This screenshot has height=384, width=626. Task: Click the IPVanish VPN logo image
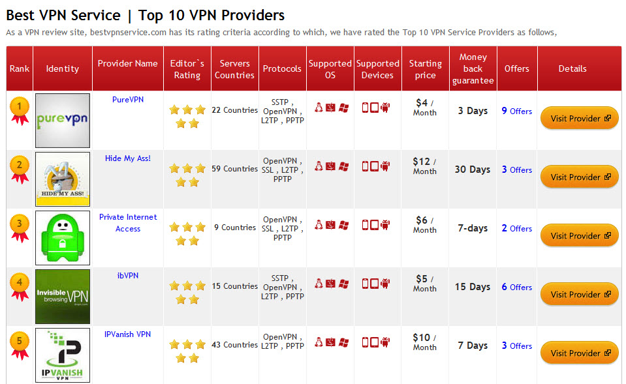coord(63,355)
